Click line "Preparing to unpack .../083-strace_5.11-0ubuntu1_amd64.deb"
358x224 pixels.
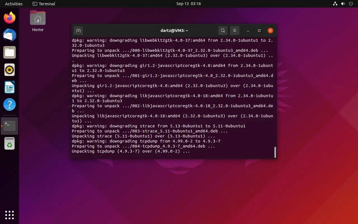pyautogui.click(x=150, y=131)
